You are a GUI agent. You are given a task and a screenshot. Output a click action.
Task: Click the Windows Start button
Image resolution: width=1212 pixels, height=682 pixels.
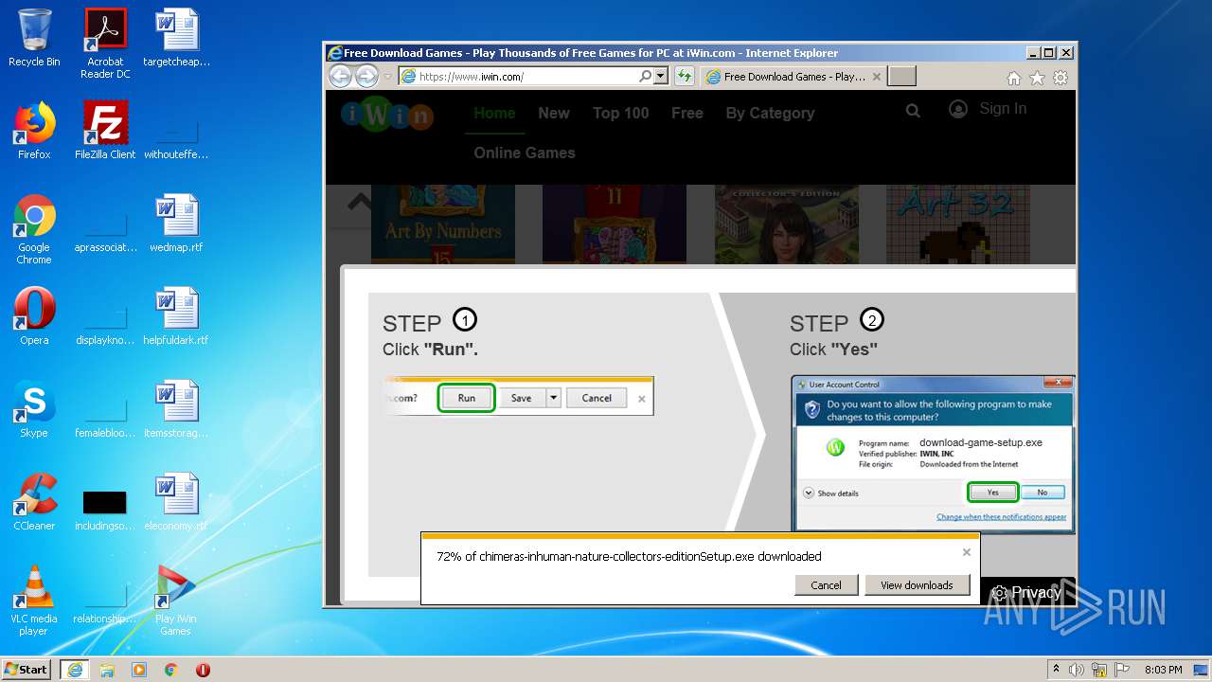click(x=27, y=669)
